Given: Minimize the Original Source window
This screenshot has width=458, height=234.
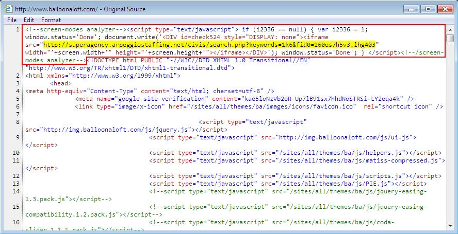Looking at the screenshot, I should pyautogui.click(x=412, y=9).
